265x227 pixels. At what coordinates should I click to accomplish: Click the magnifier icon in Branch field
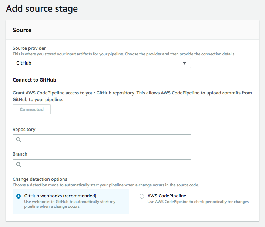pos(19,165)
